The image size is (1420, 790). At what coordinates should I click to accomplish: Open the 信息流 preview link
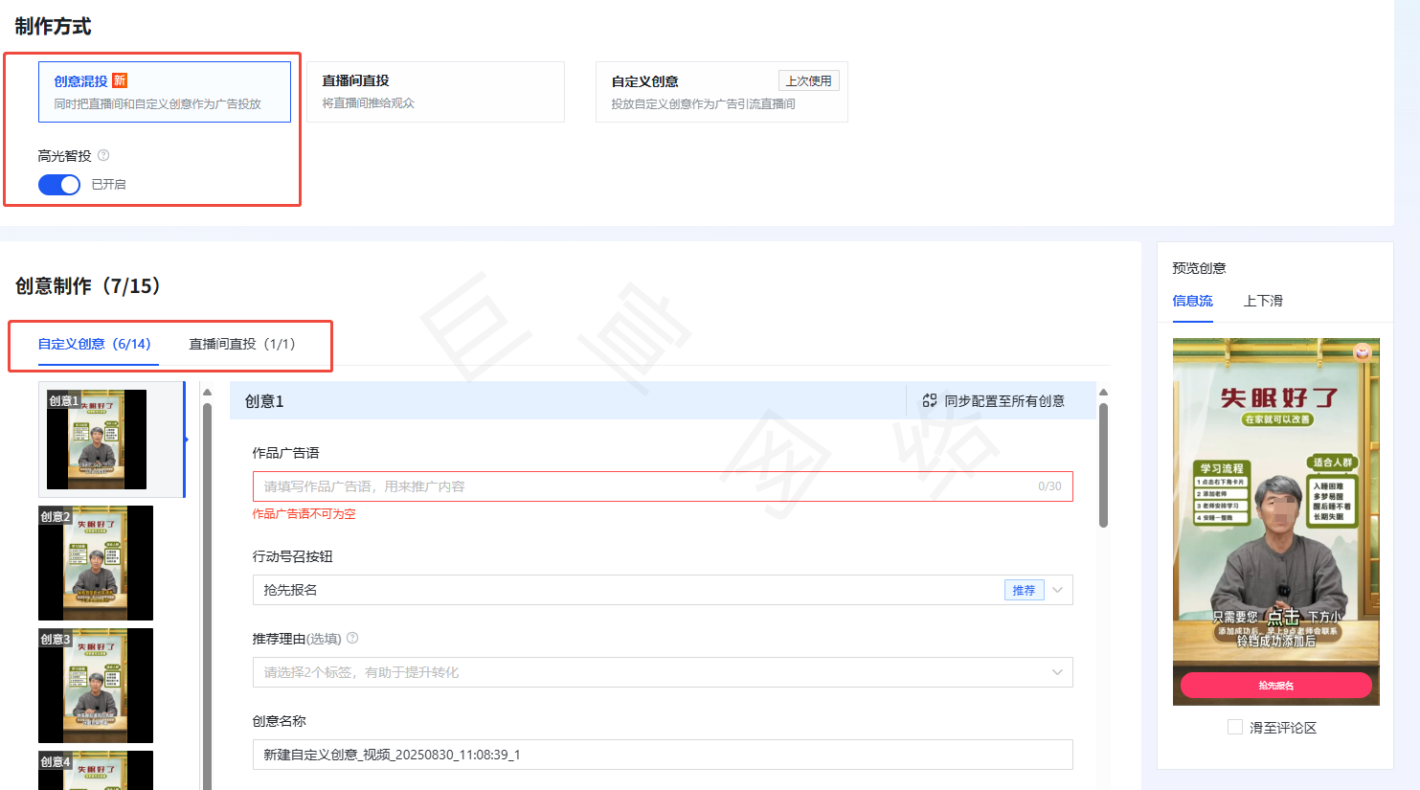coord(1193,300)
